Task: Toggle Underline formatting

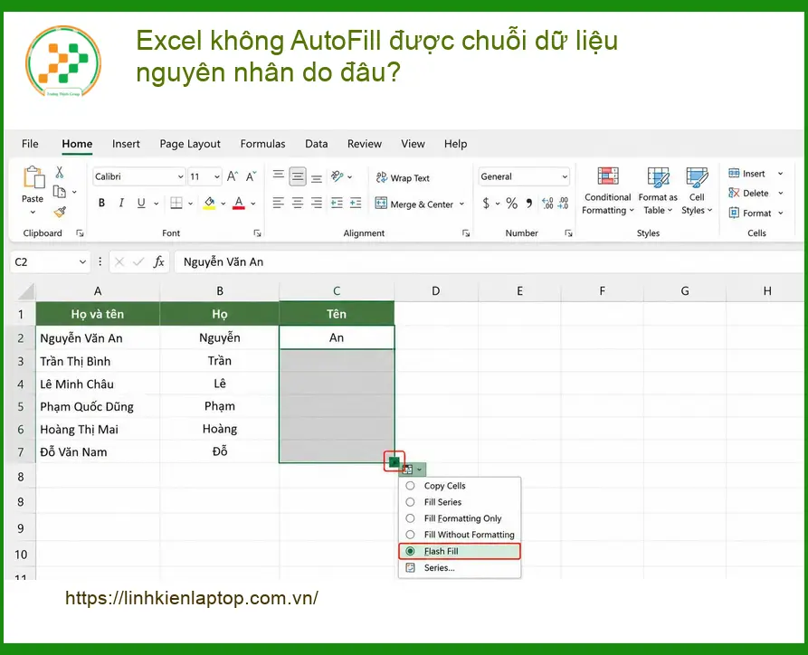Action: click(140, 203)
